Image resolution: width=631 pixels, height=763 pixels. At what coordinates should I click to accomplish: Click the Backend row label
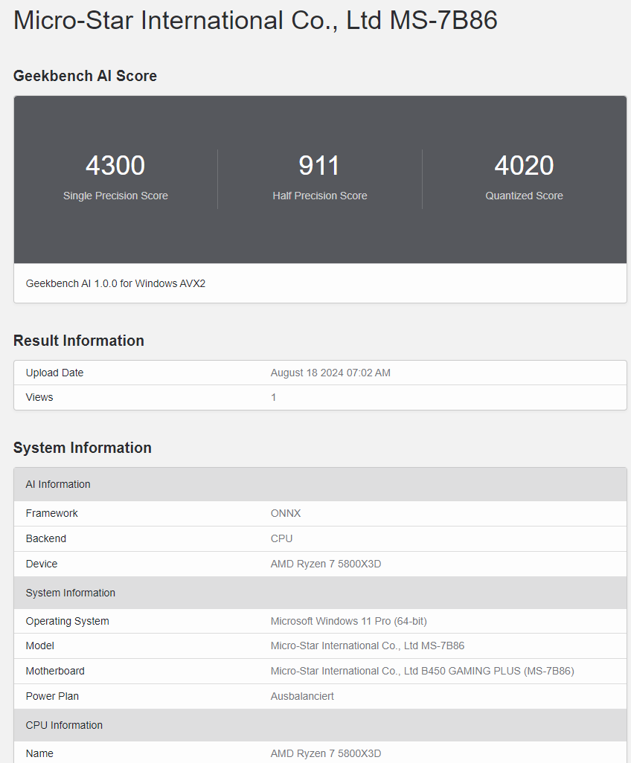[x=46, y=538]
